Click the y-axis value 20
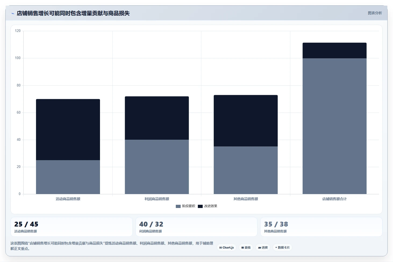The image size is (393, 262). click(x=19, y=167)
